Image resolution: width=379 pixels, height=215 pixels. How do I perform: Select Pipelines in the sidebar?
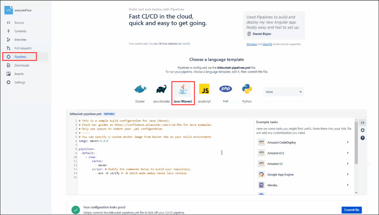(20, 57)
